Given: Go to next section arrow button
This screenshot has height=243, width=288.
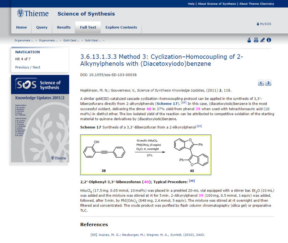Looking at the screenshot, I should 268,83.
